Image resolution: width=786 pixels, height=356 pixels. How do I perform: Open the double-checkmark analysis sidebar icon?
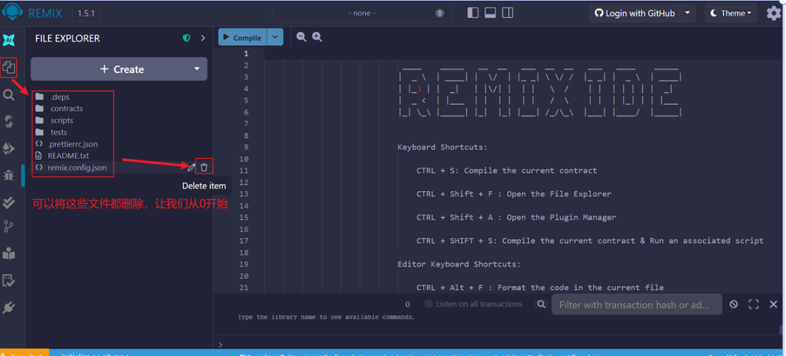click(x=9, y=202)
